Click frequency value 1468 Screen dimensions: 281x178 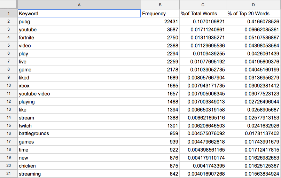(160, 101)
